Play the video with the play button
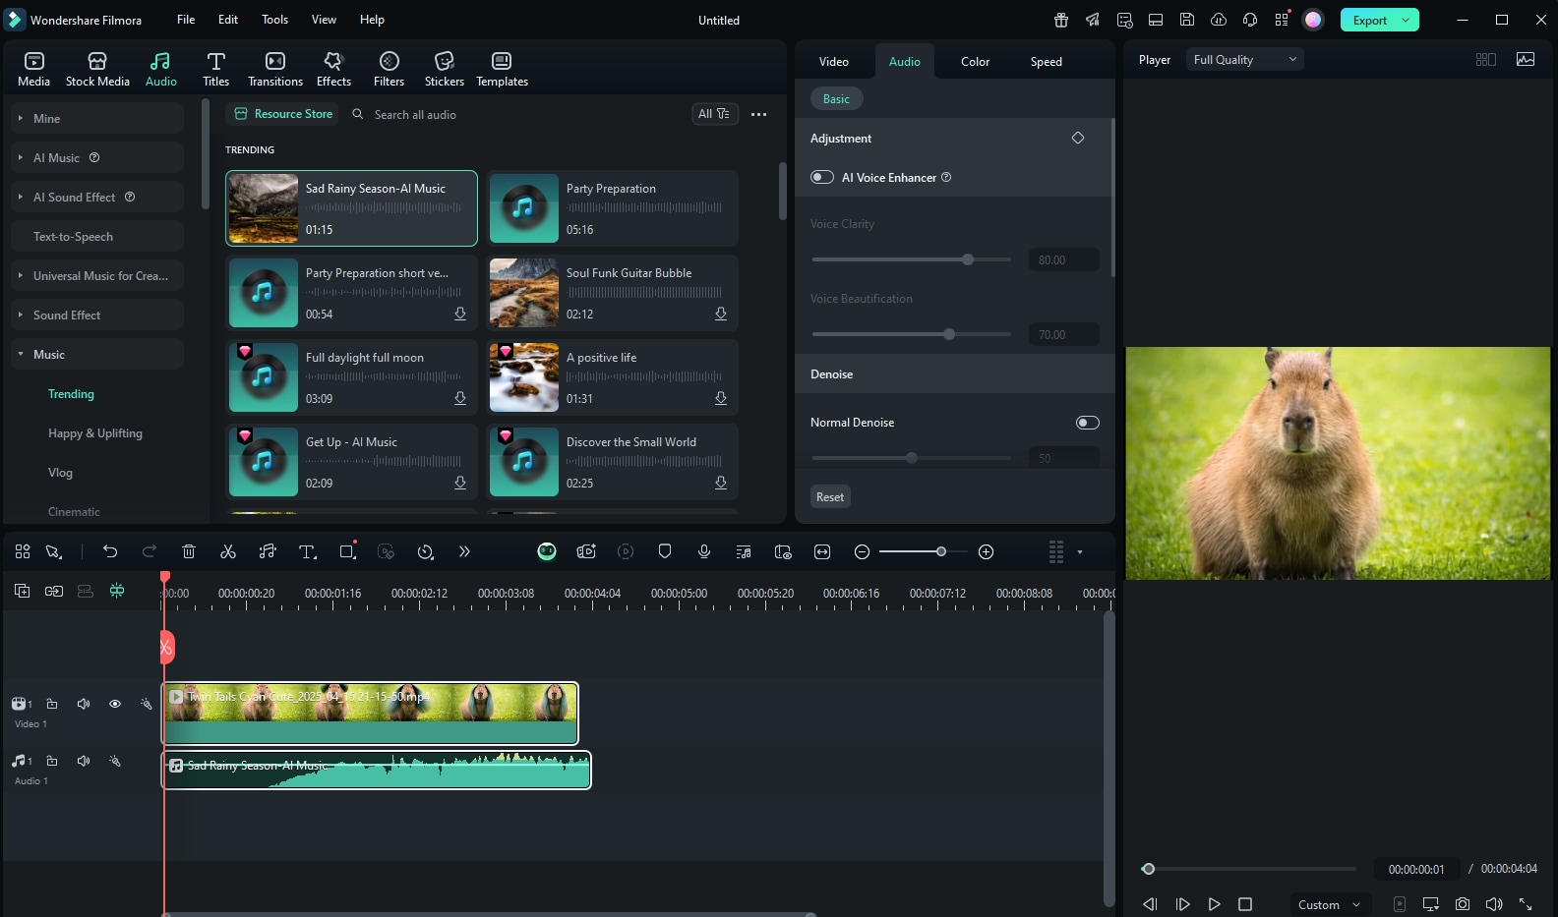 [x=1214, y=904]
